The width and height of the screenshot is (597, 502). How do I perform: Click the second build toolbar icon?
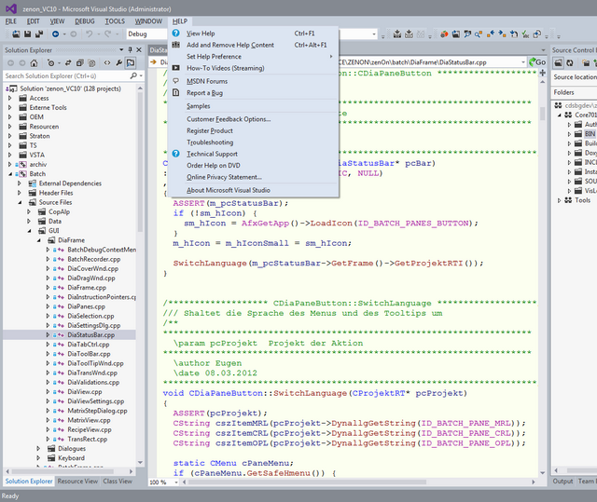click(x=409, y=34)
